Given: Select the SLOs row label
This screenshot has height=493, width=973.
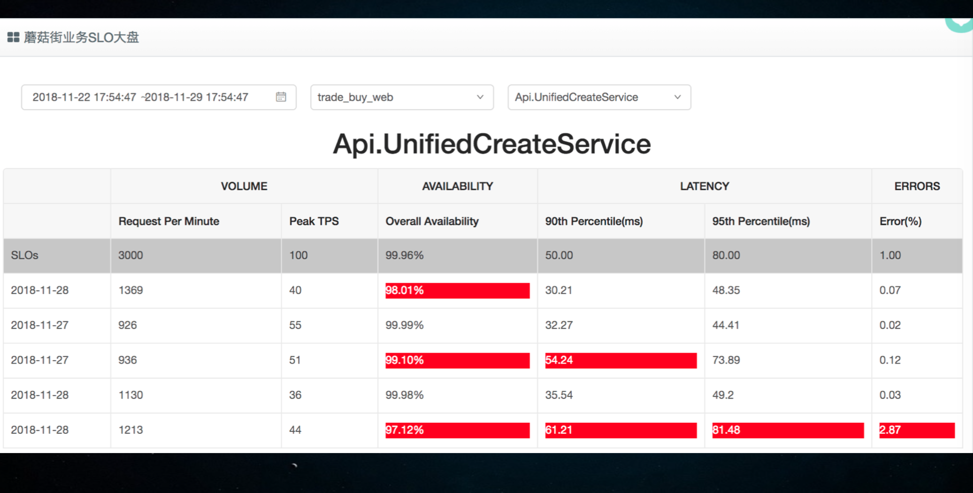Looking at the screenshot, I should (25, 255).
